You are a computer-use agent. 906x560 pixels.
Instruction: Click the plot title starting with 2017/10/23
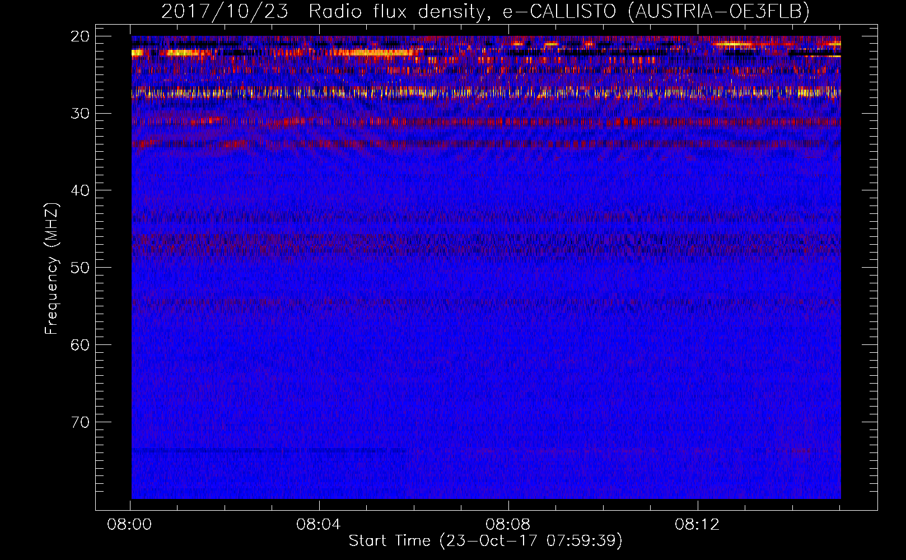point(485,11)
